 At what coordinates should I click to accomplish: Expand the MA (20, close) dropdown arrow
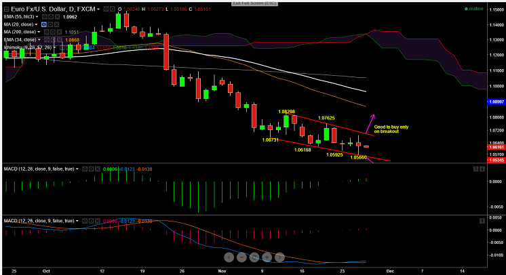tap(36, 24)
